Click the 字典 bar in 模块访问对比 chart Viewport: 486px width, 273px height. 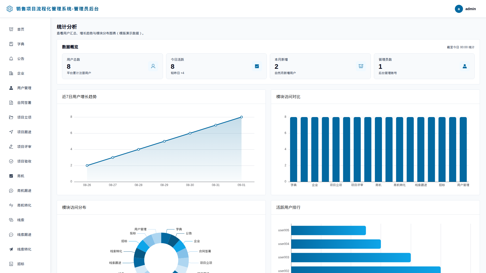(x=294, y=149)
